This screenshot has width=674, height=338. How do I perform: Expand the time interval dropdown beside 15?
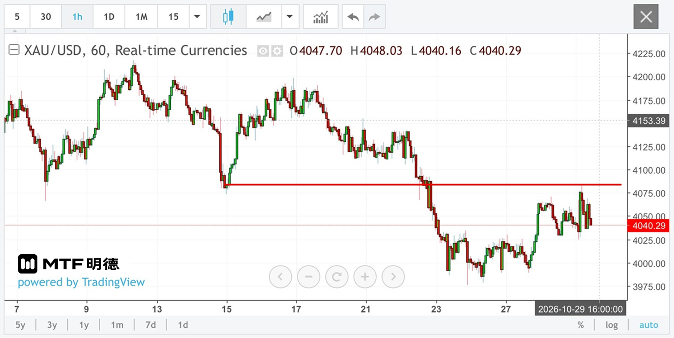(x=197, y=17)
